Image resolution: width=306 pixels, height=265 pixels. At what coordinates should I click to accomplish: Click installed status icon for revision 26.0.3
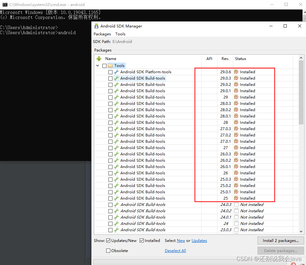[236, 154]
